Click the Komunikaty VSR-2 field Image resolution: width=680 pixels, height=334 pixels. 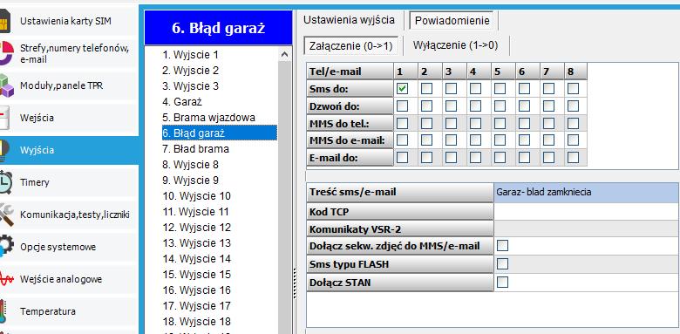(x=587, y=228)
